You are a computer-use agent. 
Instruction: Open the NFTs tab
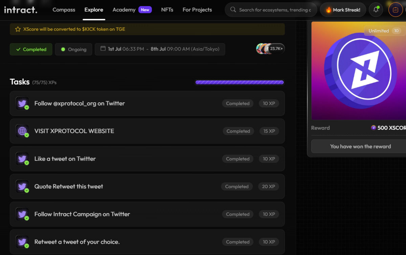pyautogui.click(x=167, y=10)
